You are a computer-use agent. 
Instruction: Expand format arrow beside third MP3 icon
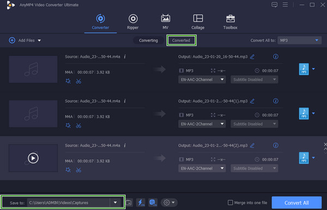[x=313, y=158]
